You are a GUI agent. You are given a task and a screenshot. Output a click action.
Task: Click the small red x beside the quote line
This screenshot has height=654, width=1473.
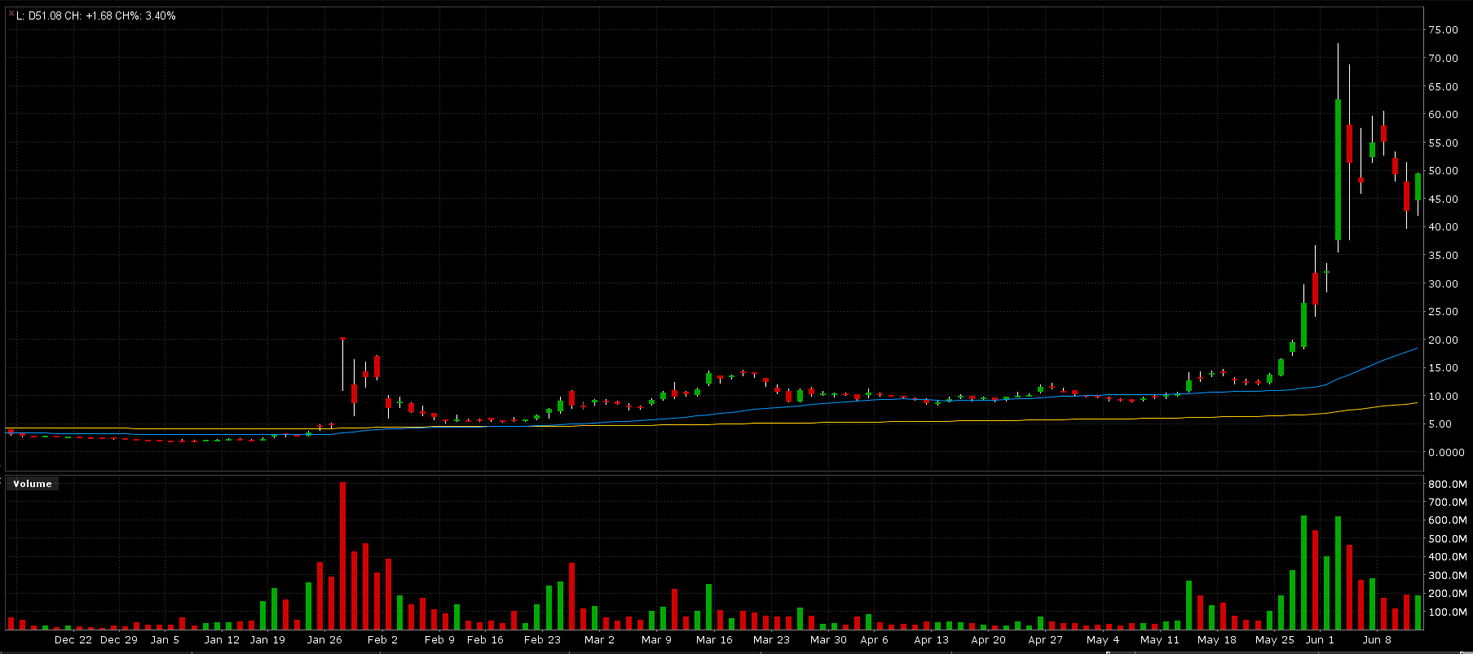(x=11, y=14)
